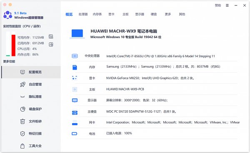Click Intel Corporation network adapter text

pyautogui.click(x=173, y=122)
